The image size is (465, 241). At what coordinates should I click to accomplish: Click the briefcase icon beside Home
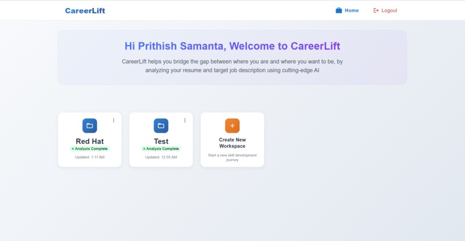tap(339, 10)
